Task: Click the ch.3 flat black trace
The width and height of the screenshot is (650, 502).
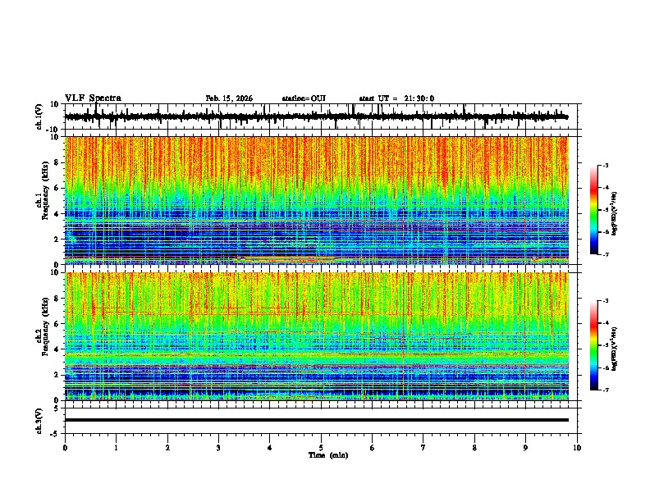Action: click(x=317, y=420)
